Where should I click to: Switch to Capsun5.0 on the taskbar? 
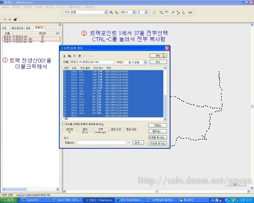point(35,200)
